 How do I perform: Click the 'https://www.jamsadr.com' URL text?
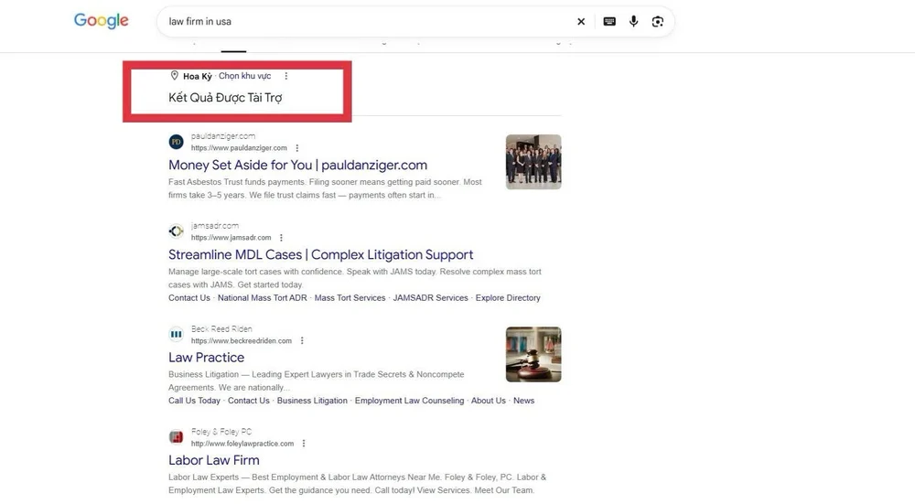coord(231,238)
